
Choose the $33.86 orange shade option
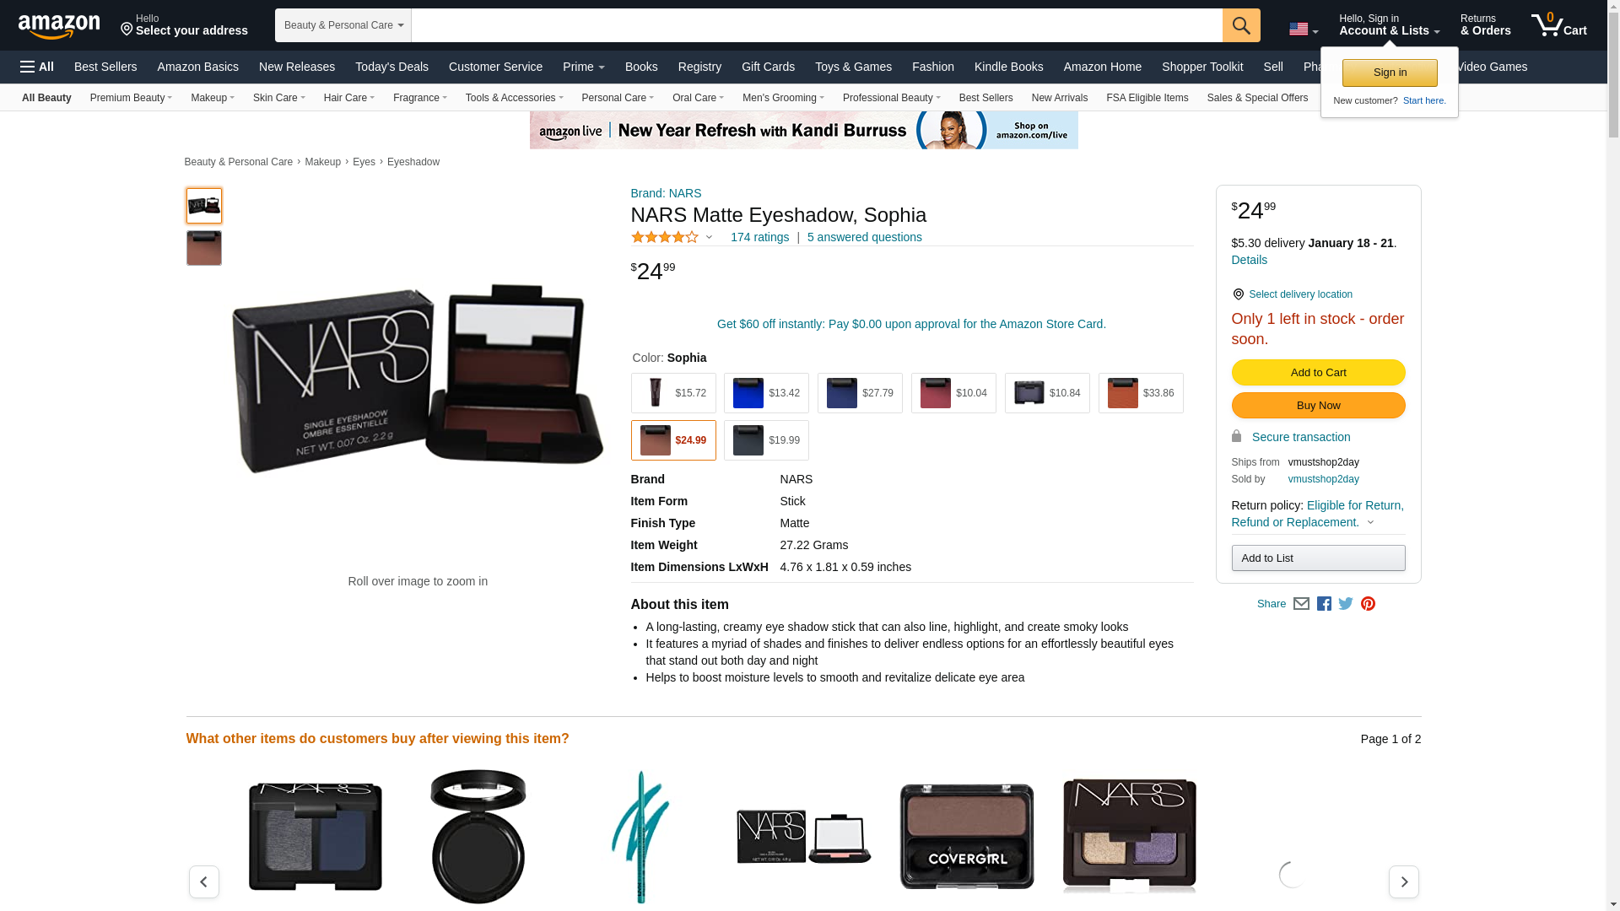(1141, 393)
